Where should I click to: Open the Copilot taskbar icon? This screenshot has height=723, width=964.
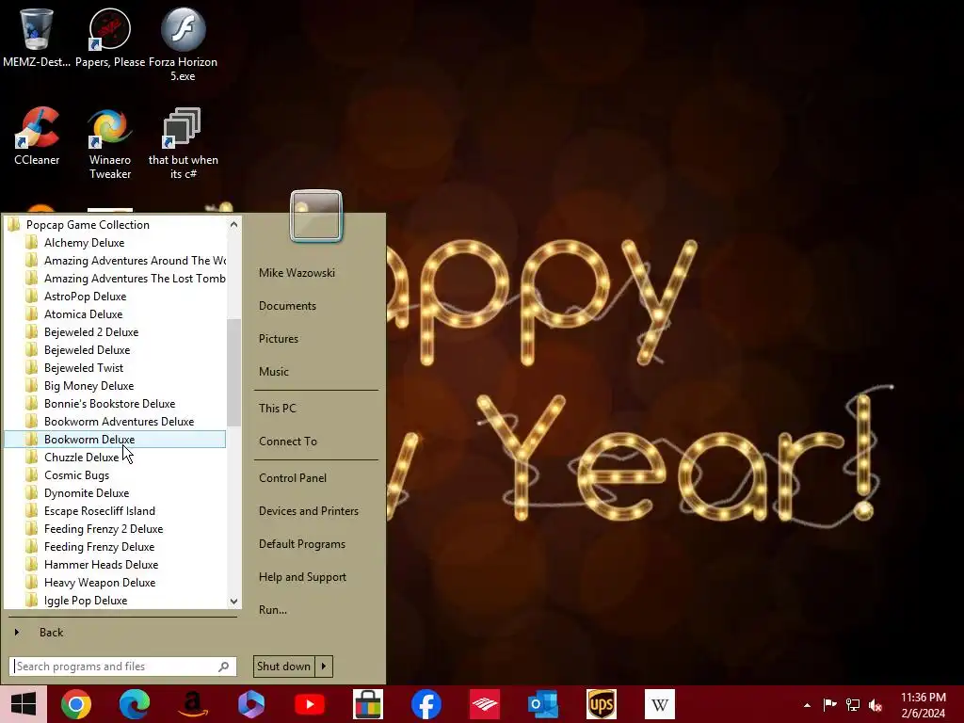pyautogui.click(x=250, y=704)
